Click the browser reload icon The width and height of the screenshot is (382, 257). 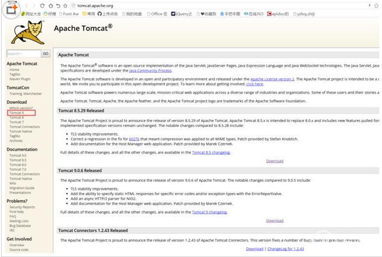pyautogui.click(x=42, y=5)
